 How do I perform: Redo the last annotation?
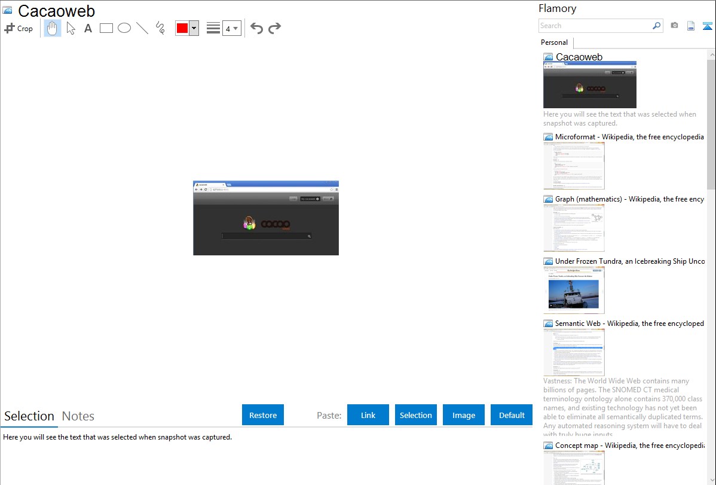[274, 28]
